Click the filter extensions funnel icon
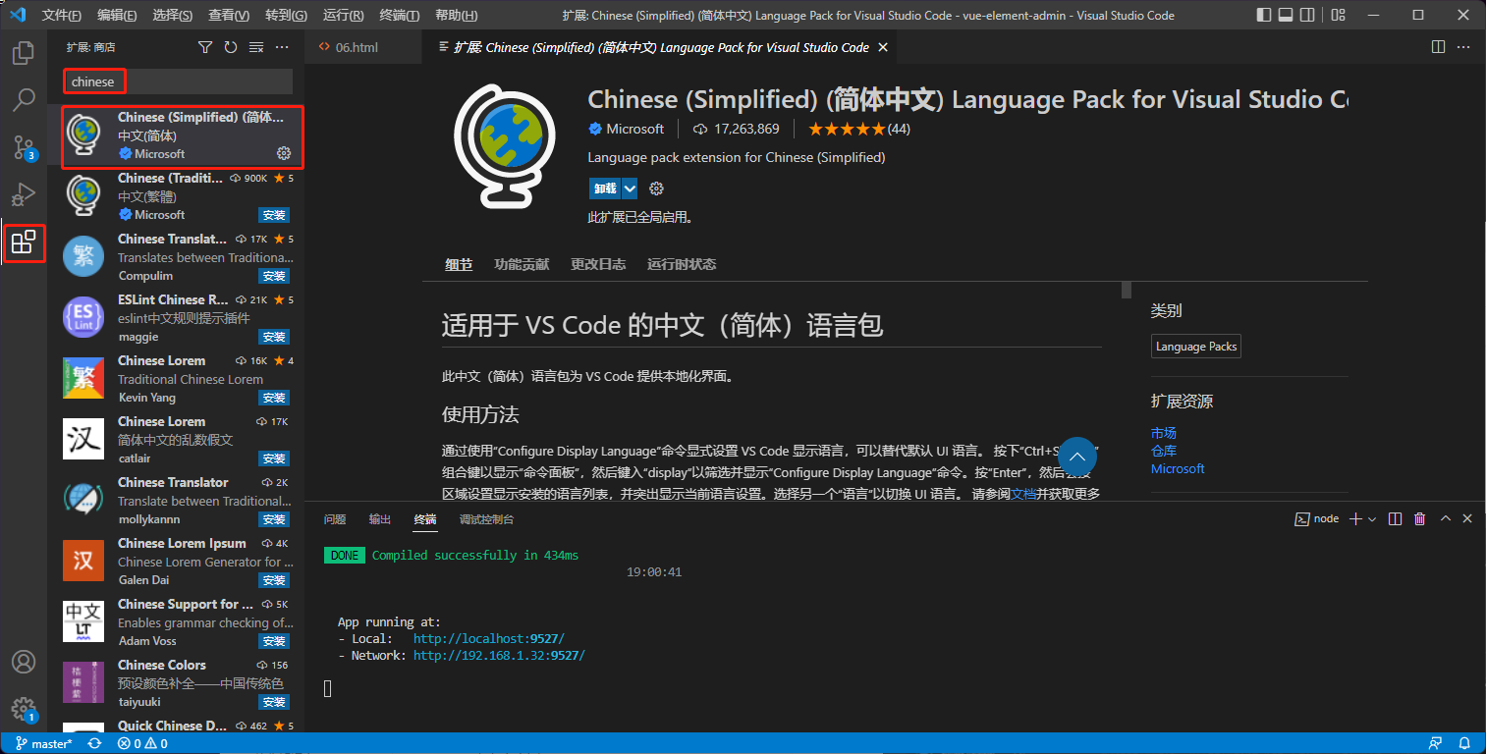This screenshot has width=1486, height=754. coord(205,47)
